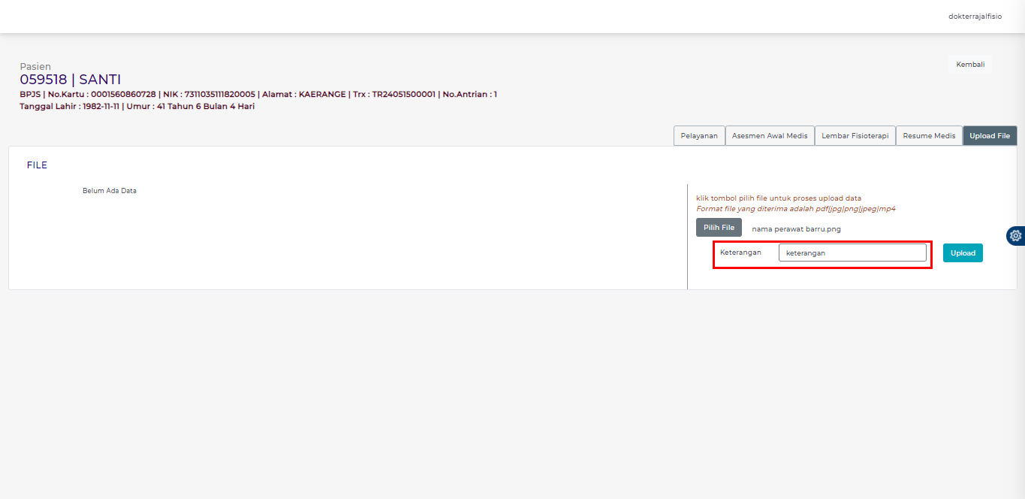The image size is (1025, 499).
Task: Click the BPJS card number info line
Action: (x=258, y=94)
